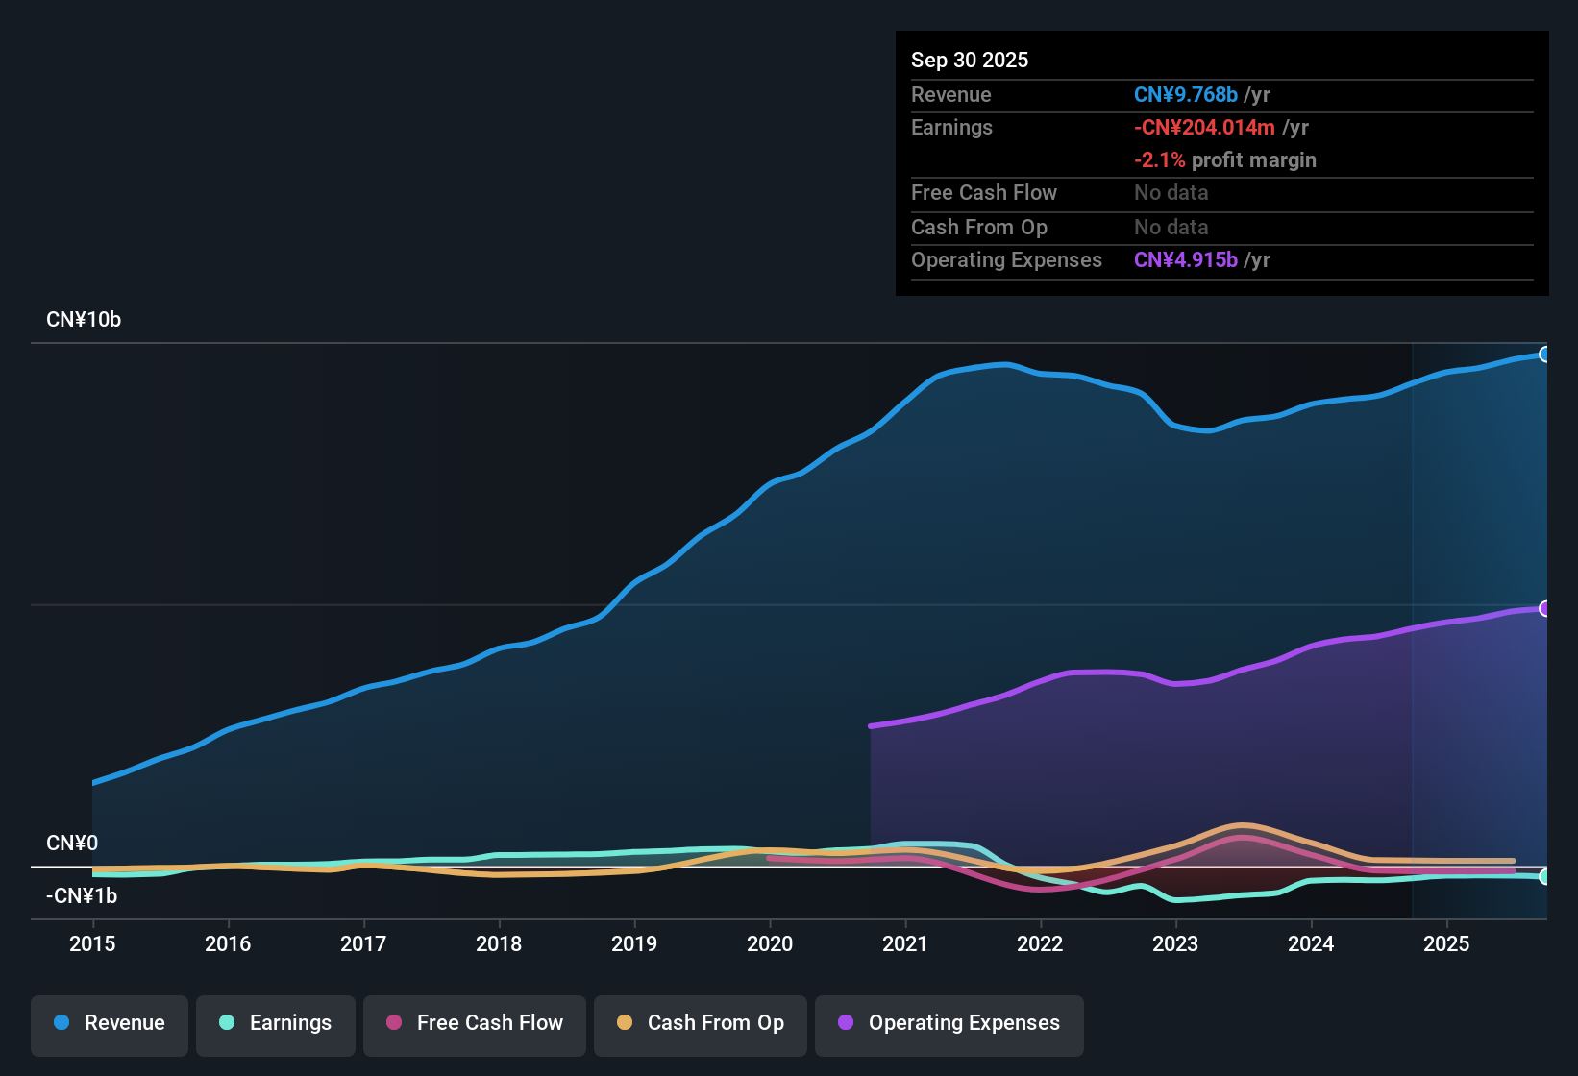The height and width of the screenshot is (1076, 1578).
Task: Click the purple Operating Expenses colored area
Action: (x=1153, y=759)
